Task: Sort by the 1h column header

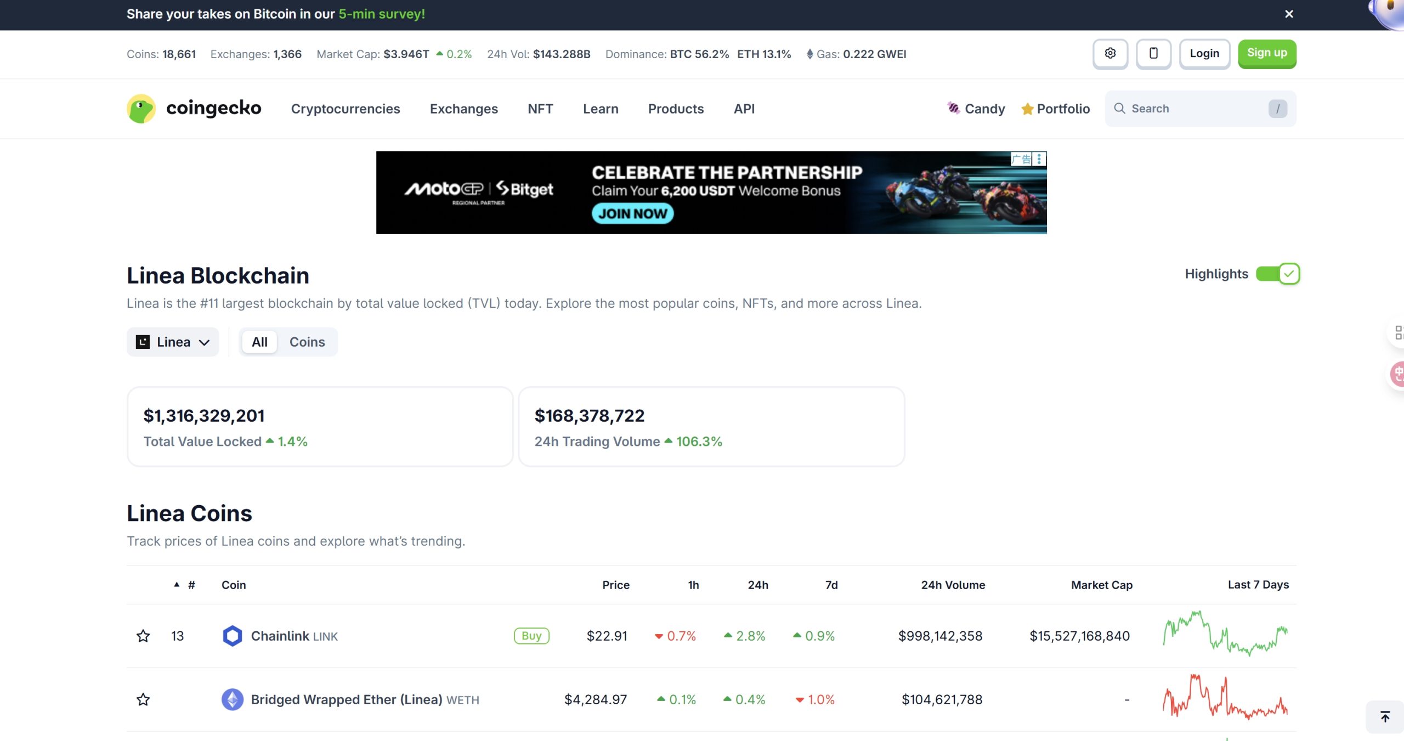Action: pos(693,585)
